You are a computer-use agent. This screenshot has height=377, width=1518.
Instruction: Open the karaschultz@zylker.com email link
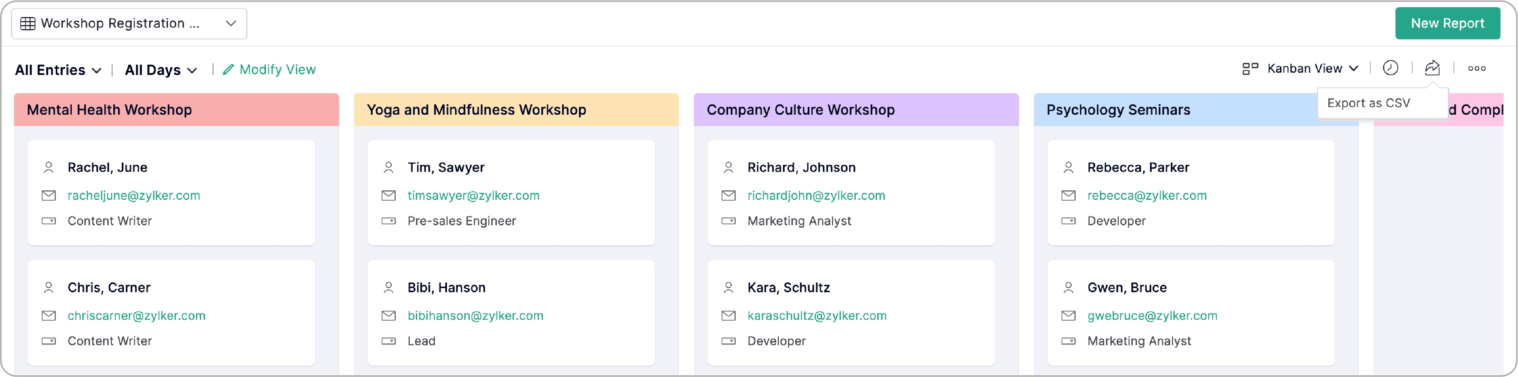coord(817,316)
